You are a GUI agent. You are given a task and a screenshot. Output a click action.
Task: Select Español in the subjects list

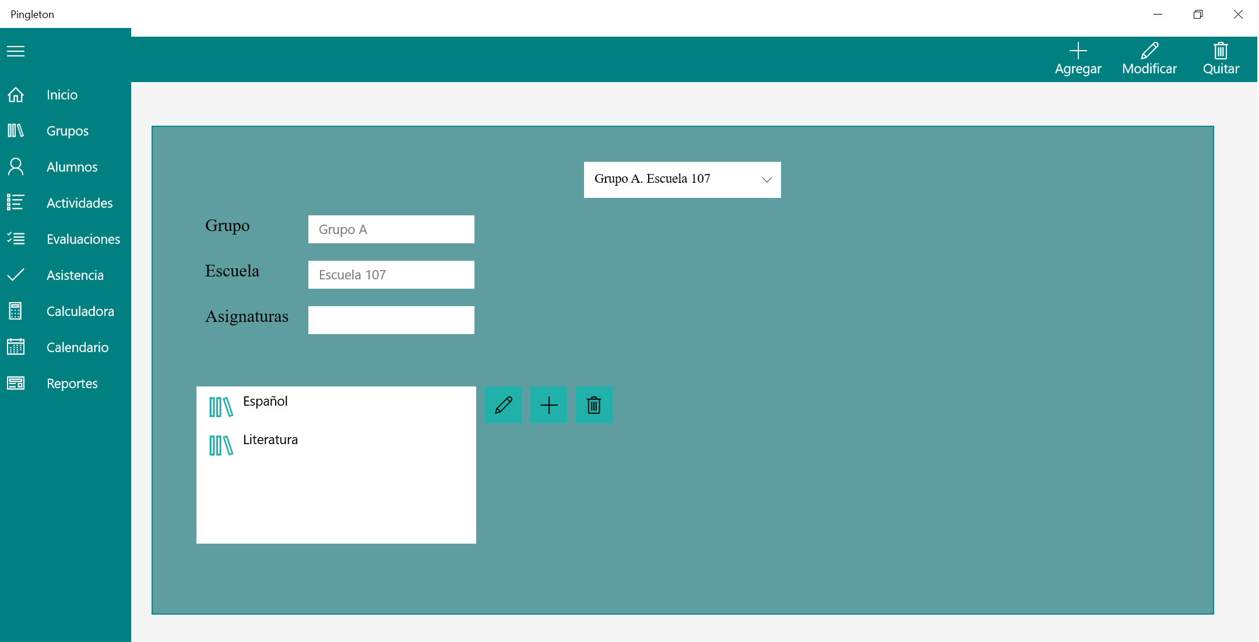point(265,402)
